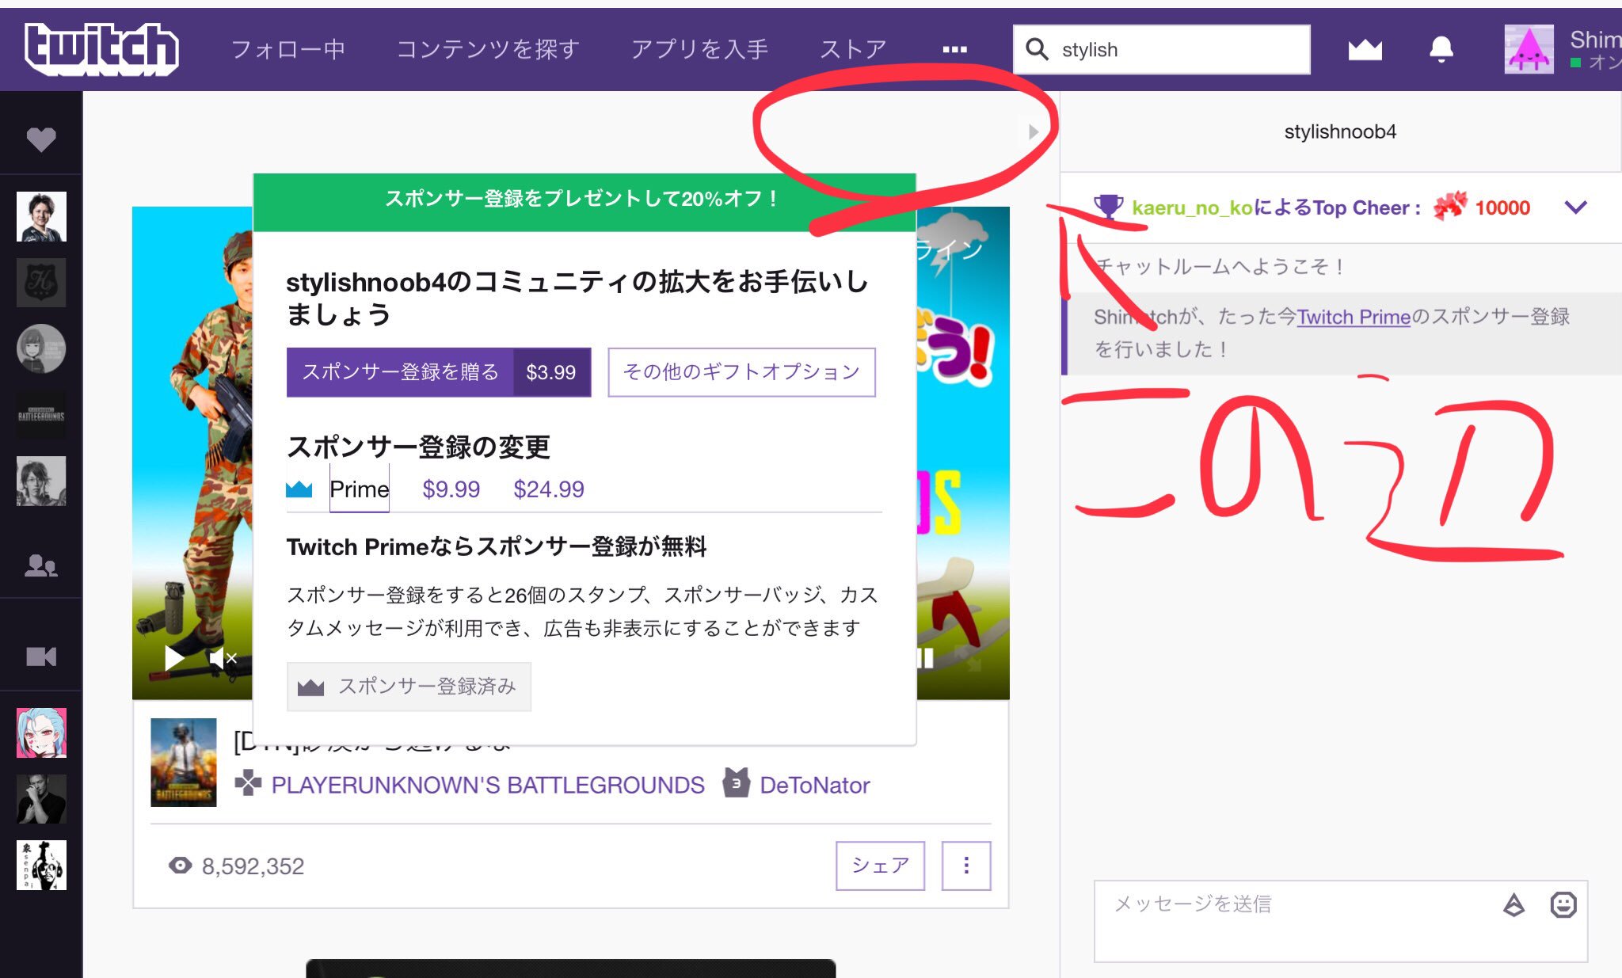
Task: Open kaeru_no_ko cheerer name
Action: [x=1191, y=208]
